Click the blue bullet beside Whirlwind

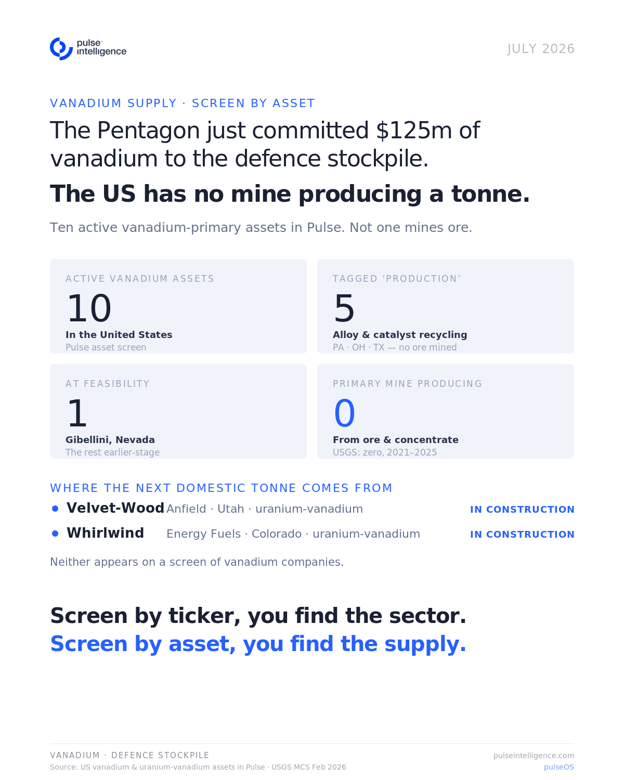click(55, 534)
